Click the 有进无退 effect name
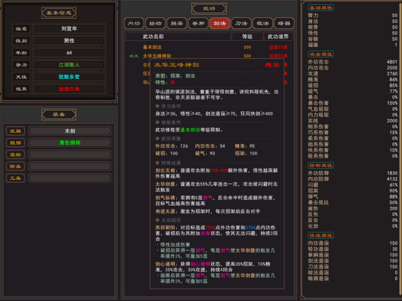Image resolution: width=402 pixels, height=301 pixels. (165, 212)
